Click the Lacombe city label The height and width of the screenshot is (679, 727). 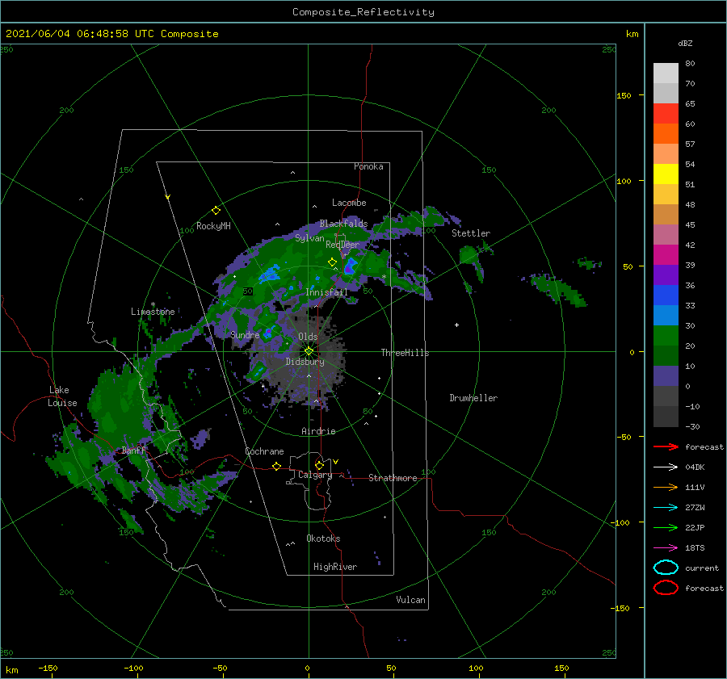coord(349,203)
